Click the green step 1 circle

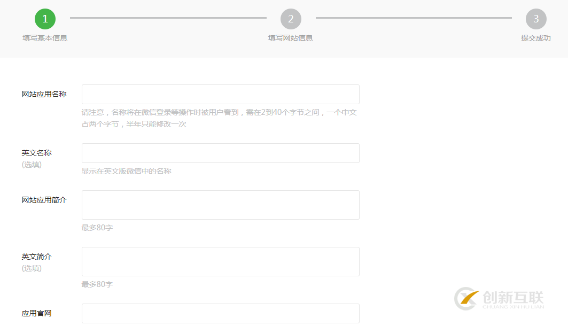[45, 19]
